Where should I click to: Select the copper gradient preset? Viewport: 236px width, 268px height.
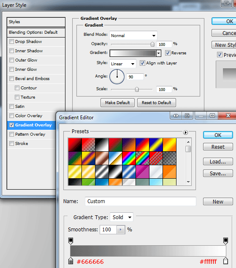pos(102,158)
